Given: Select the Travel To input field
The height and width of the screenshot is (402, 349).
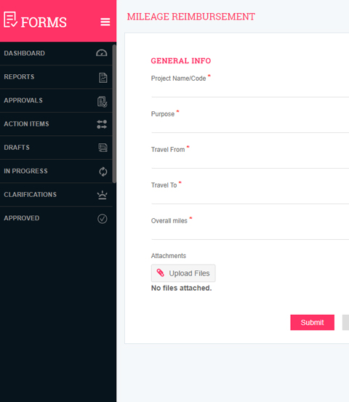Looking at the screenshot, I should coord(250,198).
